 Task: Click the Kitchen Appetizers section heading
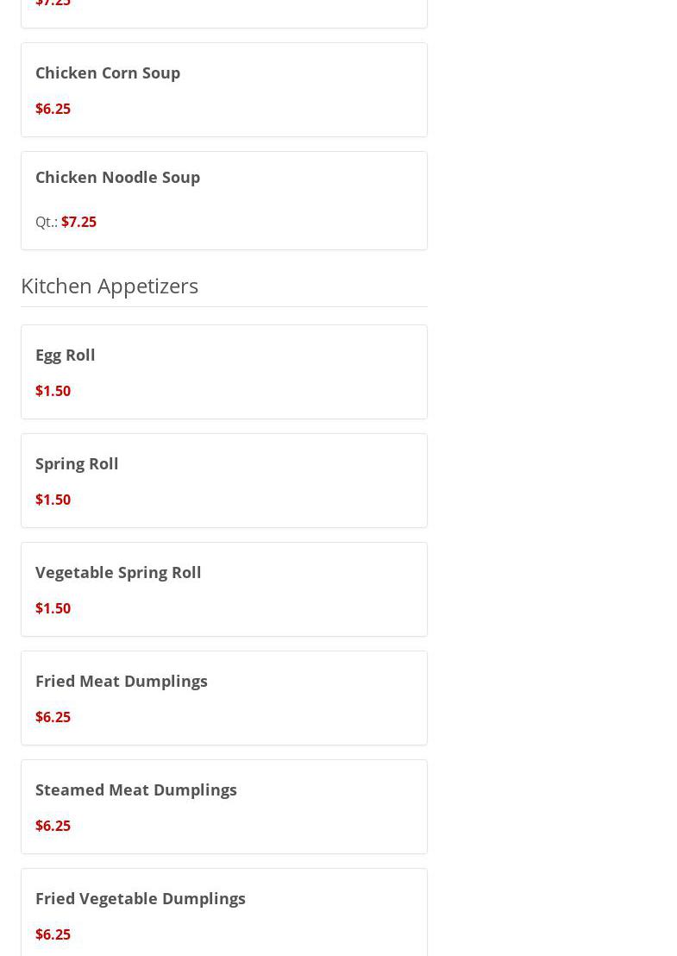coord(110,286)
